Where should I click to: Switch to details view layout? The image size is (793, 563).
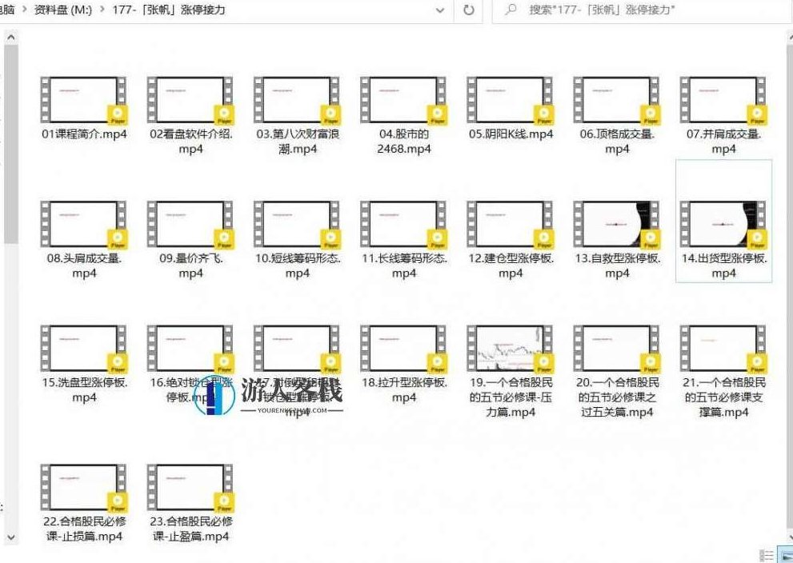click(x=766, y=555)
